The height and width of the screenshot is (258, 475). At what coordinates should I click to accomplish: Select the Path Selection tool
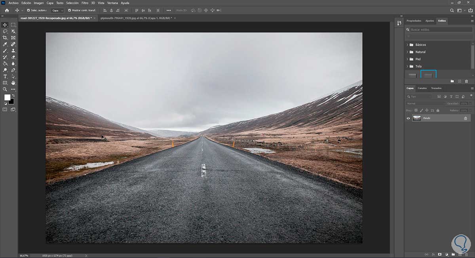pyautogui.click(x=13, y=76)
